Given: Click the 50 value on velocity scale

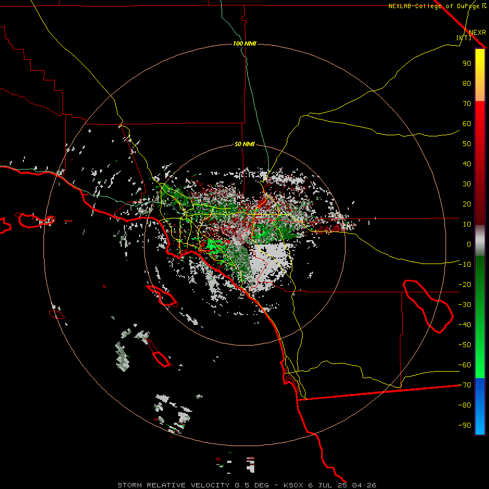Looking at the screenshot, I should pos(467,144).
